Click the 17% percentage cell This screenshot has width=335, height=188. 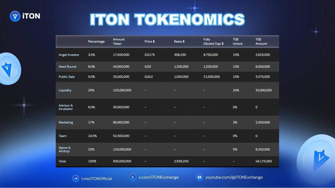click(91, 122)
